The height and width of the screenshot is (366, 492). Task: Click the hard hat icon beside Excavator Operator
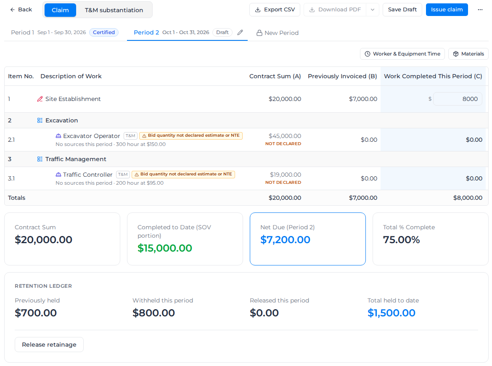point(58,136)
